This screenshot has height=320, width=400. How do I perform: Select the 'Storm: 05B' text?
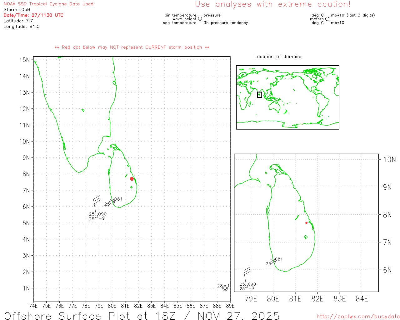(x=17, y=10)
